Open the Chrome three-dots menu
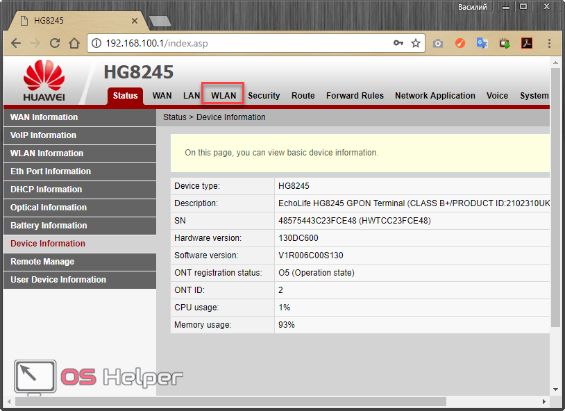Viewport: 565px width, 411px height. [x=548, y=43]
